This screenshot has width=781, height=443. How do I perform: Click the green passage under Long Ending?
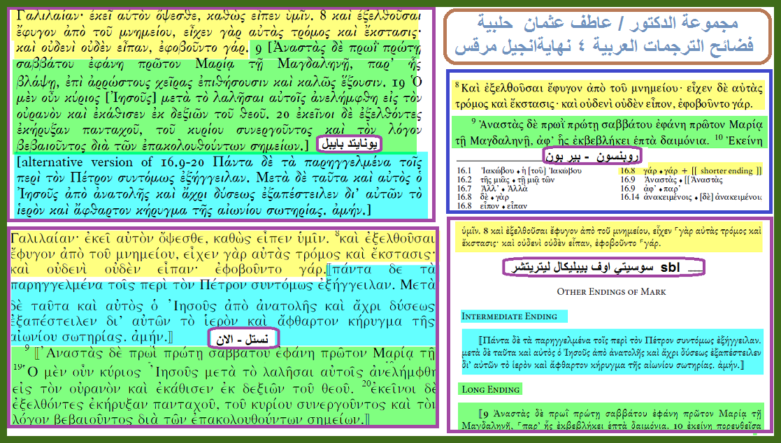point(610,416)
